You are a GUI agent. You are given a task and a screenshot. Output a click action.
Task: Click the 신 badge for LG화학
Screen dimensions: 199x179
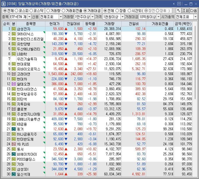13,54
